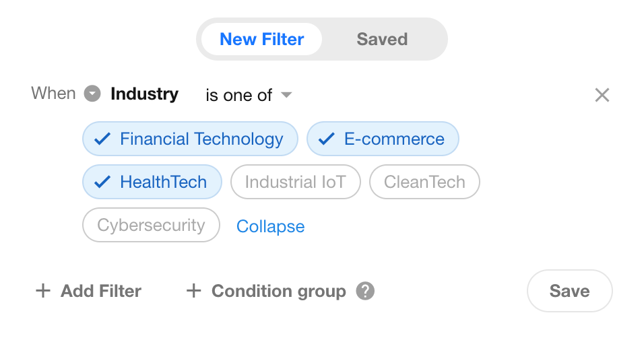Image resolution: width=644 pixels, height=342 pixels.
Task: Click the plus icon beside Condition group
Action: [194, 291]
